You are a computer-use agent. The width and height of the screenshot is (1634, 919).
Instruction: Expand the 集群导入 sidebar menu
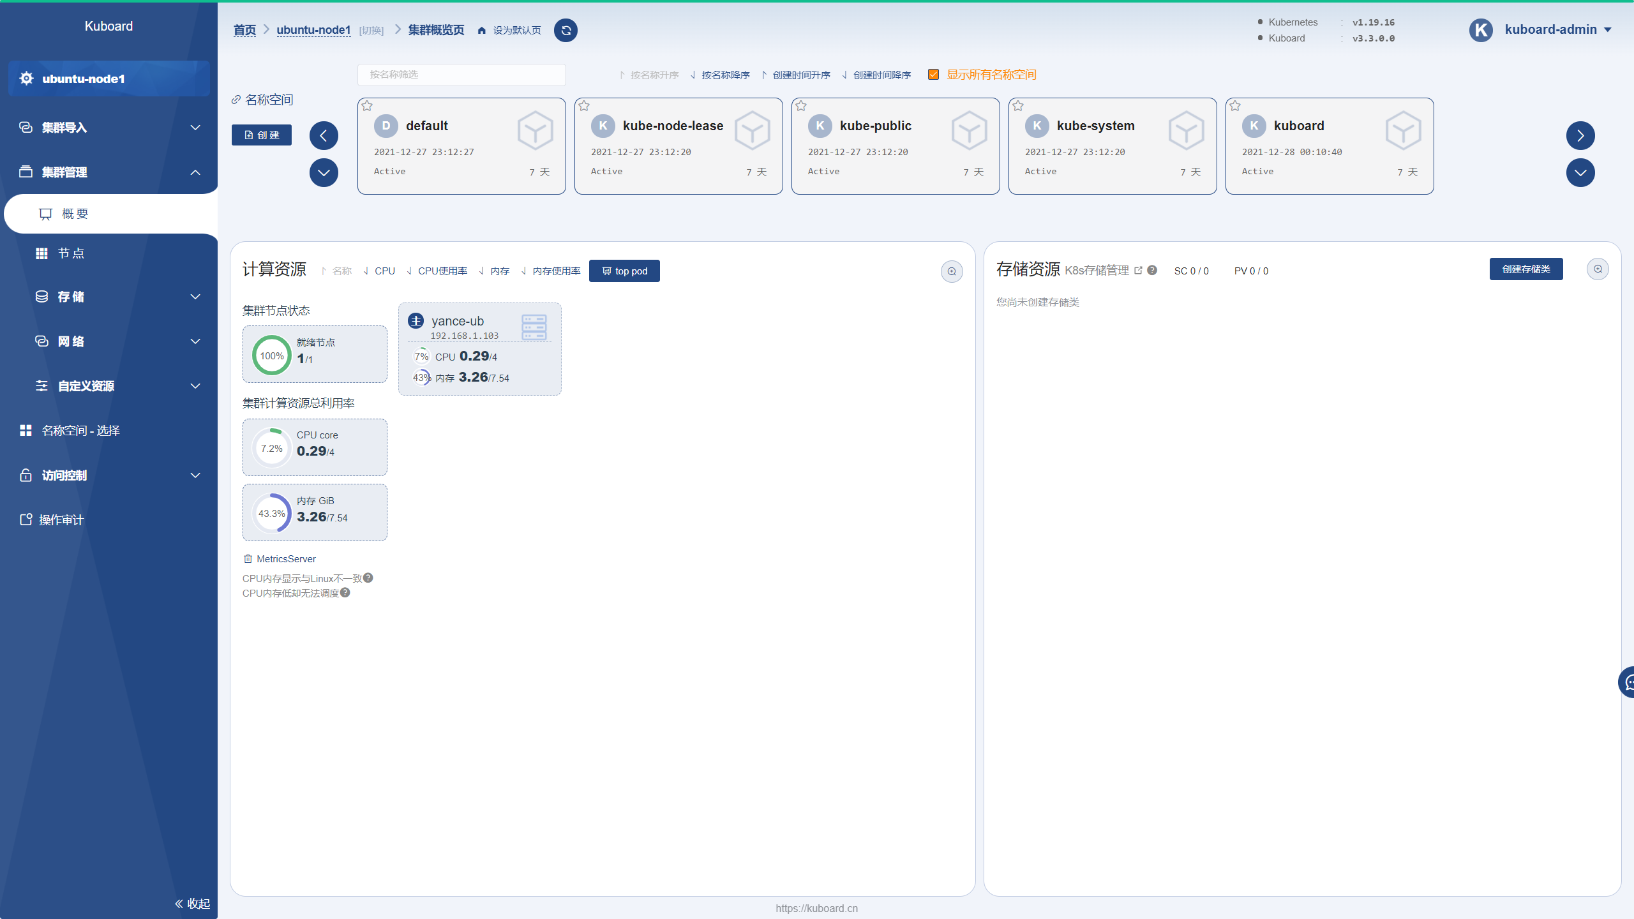tap(110, 128)
